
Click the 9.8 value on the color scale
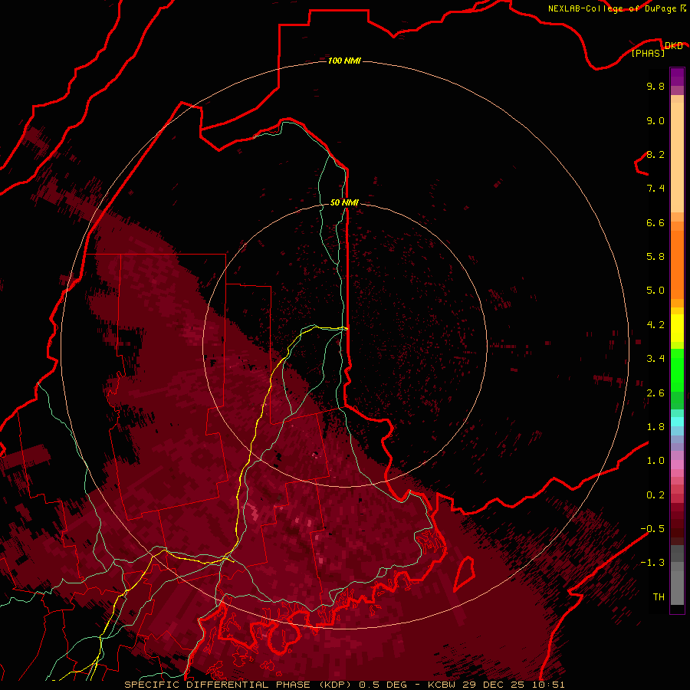click(x=655, y=86)
